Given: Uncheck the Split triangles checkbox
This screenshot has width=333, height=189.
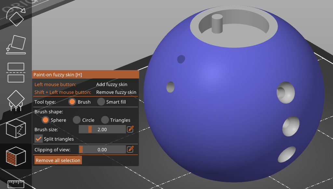Looking at the screenshot, I should point(39,139).
